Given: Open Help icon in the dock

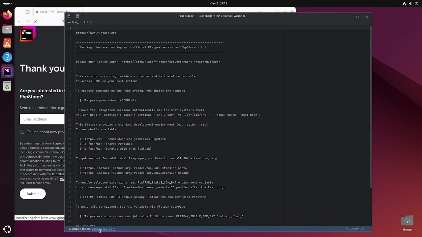Looking at the screenshot, I should click(x=7, y=57).
